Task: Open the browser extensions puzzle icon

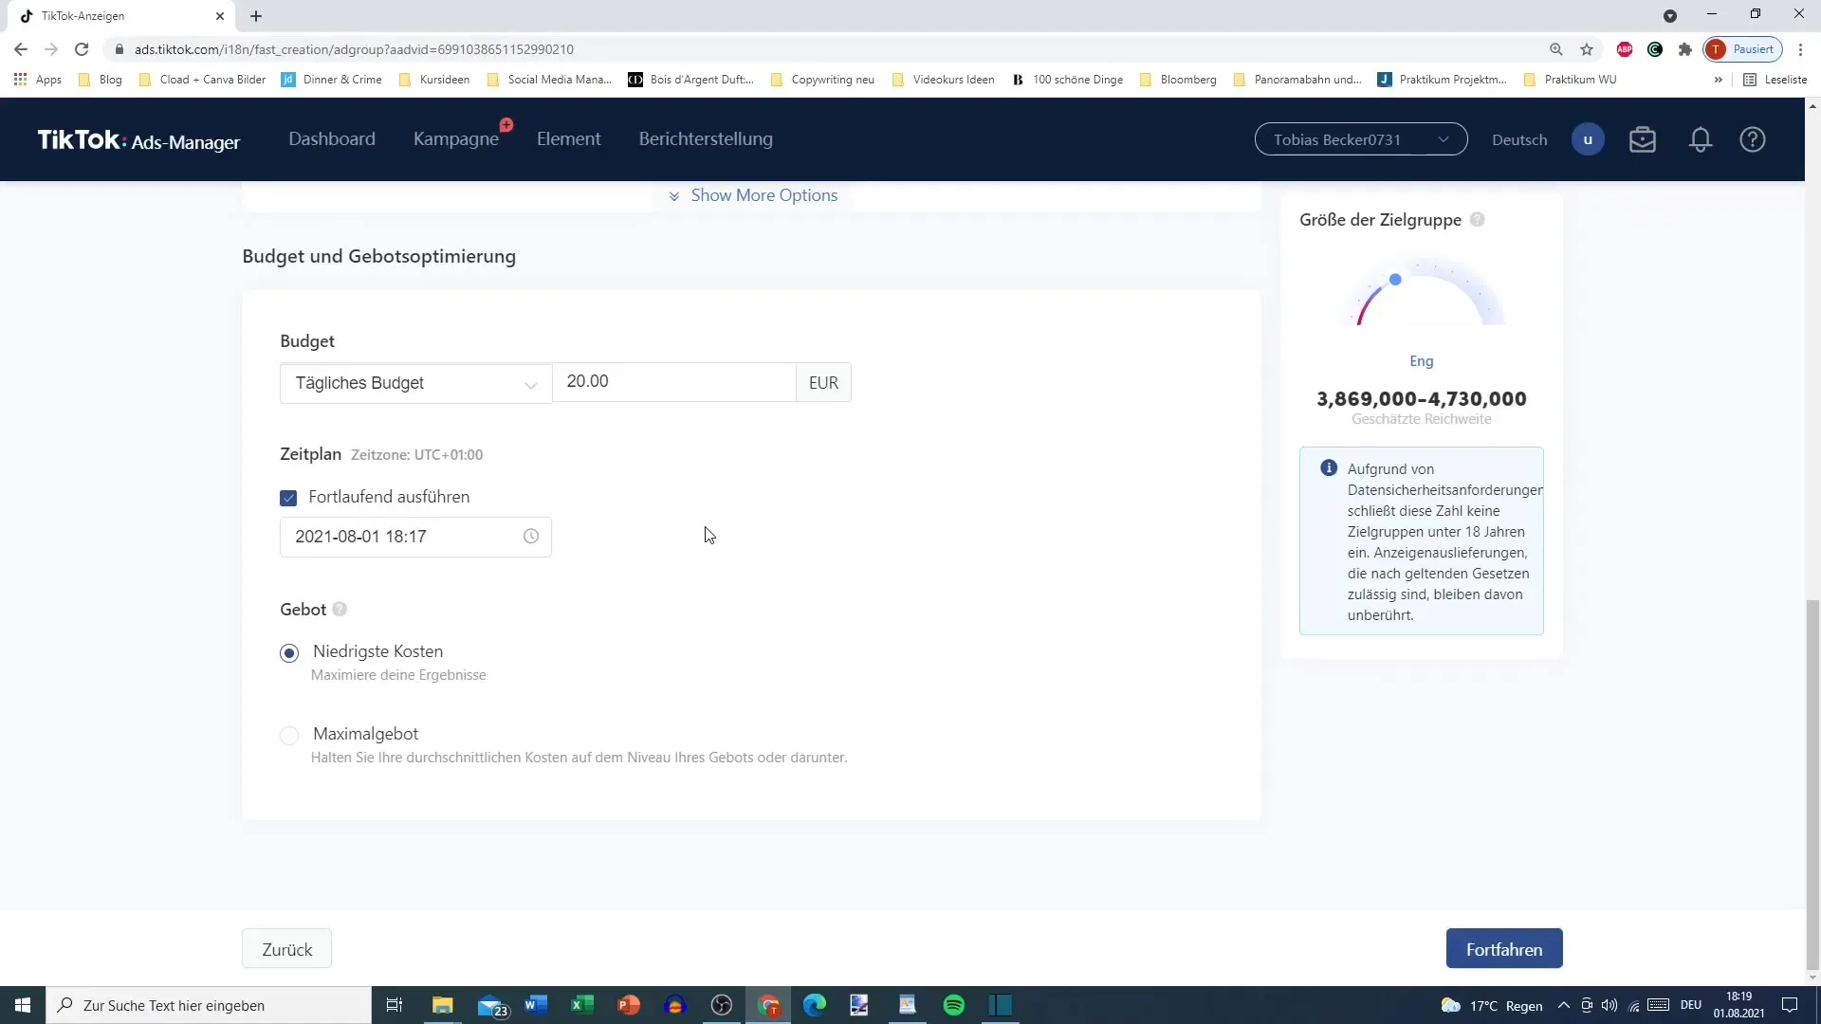Action: coord(1685,49)
